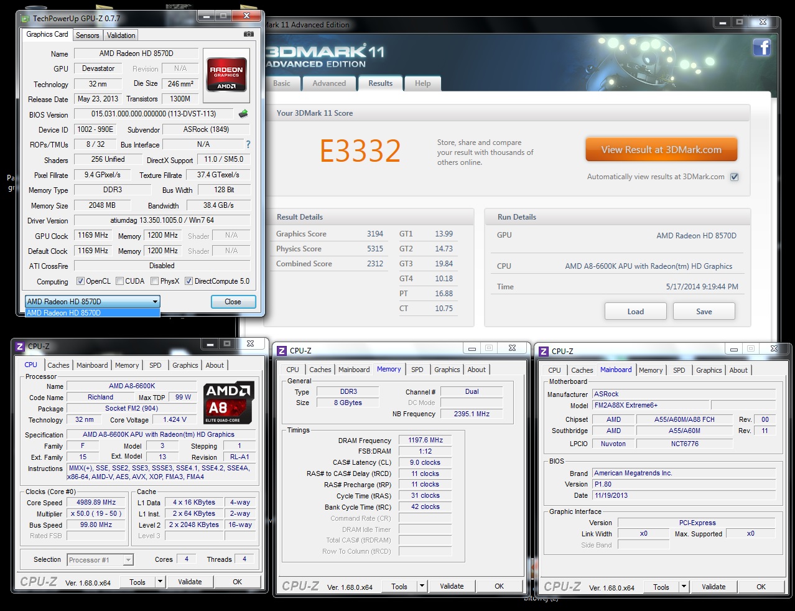Select AMD Radeon HD 8570D in dropdown list

(x=92, y=313)
